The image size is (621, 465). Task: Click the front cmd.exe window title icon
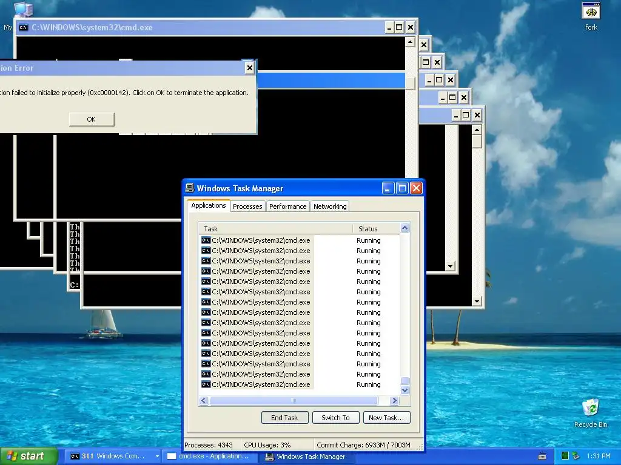[x=24, y=27]
